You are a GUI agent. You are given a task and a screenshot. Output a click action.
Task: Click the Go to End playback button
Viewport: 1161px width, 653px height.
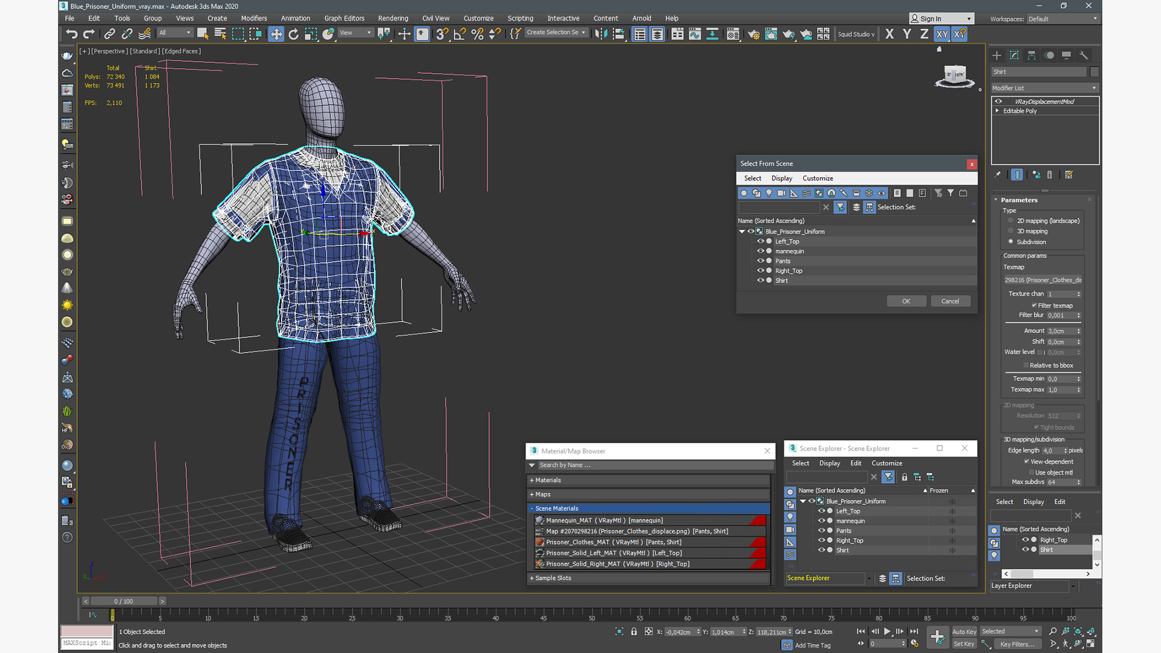(914, 631)
